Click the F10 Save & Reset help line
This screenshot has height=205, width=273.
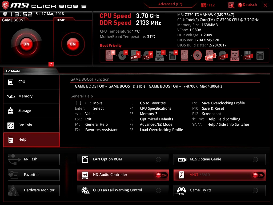208,108
